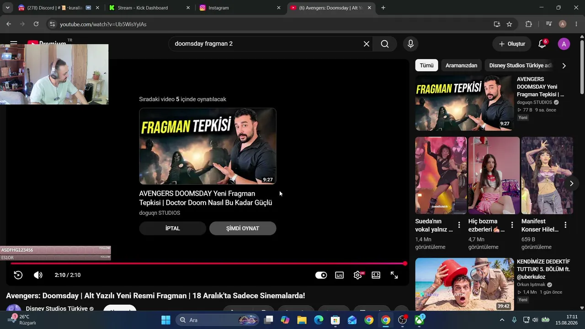Open options for 'Hiç bozma ezberleri' Short

(x=512, y=225)
